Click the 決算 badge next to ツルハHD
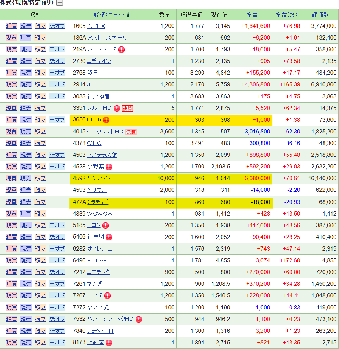The height and width of the screenshot is (349, 339). click(x=127, y=108)
